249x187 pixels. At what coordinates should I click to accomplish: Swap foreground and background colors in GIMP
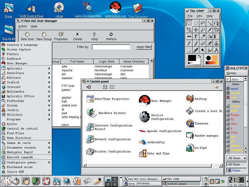pyautogui.click(x=199, y=56)
